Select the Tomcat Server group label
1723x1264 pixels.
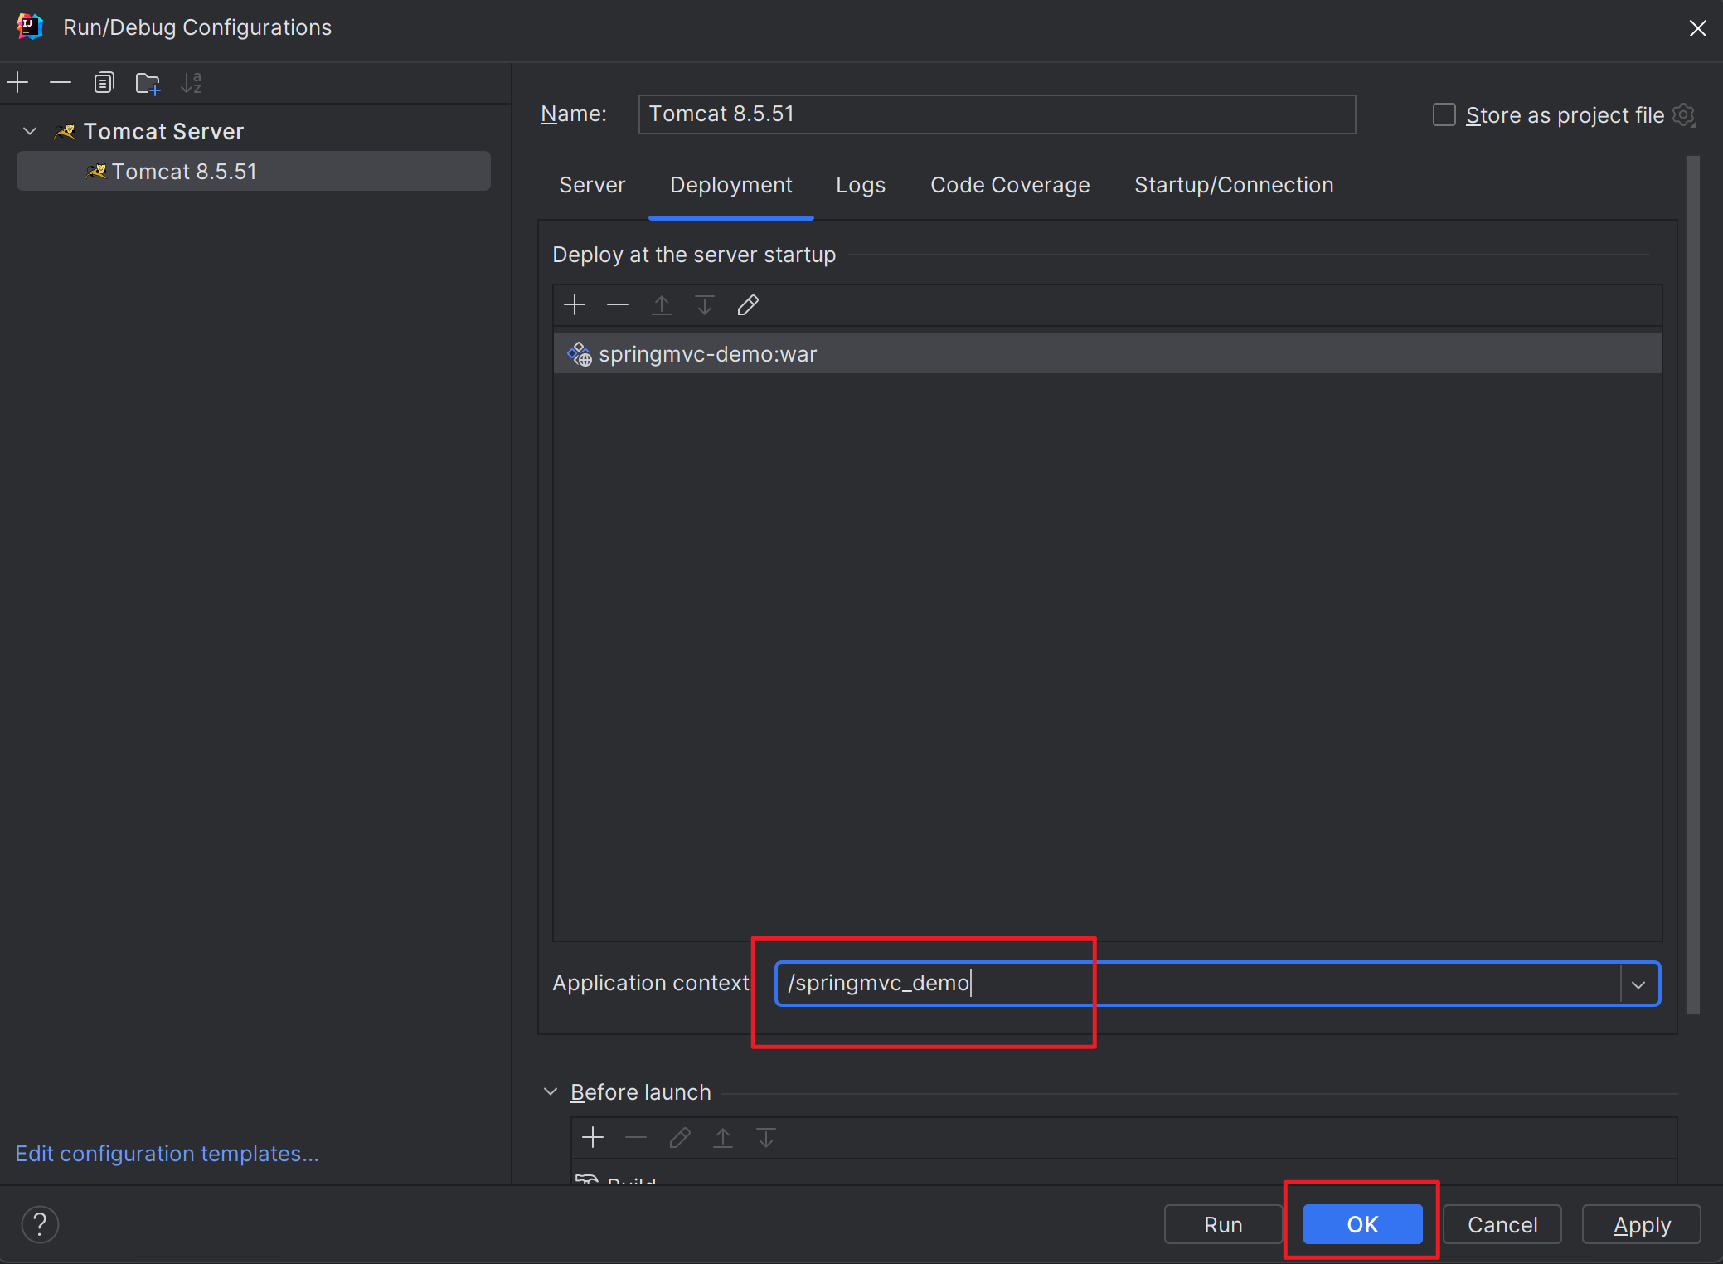click(x=163, y=131)
